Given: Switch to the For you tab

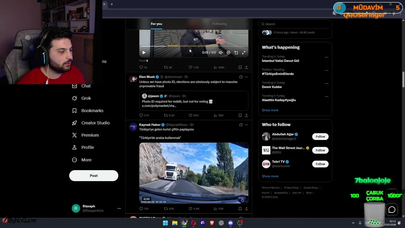Looking at the screenshot, I should 156,24.
